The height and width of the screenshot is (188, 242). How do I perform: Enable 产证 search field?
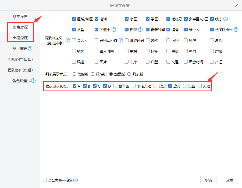coord(212,62)
